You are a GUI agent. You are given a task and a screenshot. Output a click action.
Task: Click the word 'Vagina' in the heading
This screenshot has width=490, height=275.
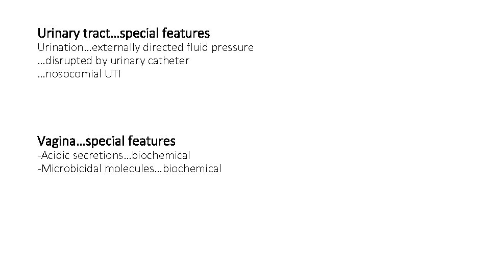coord(54,140)
